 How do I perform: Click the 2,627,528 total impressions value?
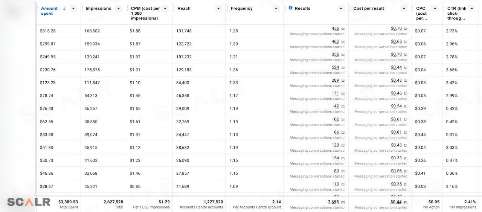coord(113,202)
